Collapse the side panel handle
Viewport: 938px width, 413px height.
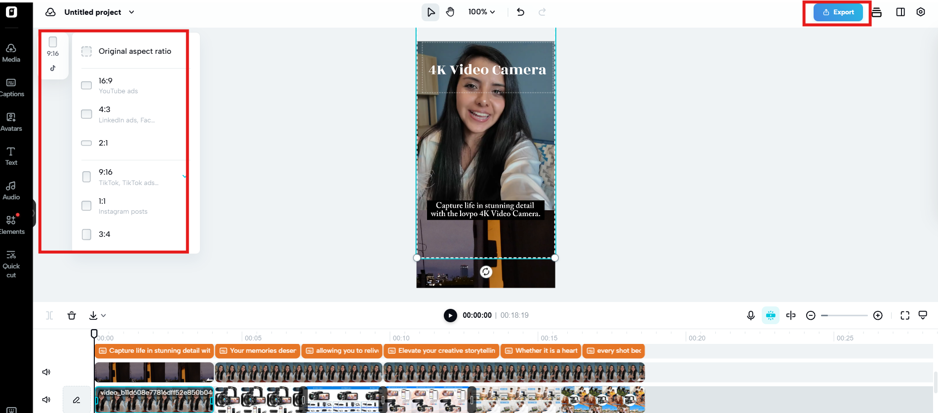[x=34, y=213]
